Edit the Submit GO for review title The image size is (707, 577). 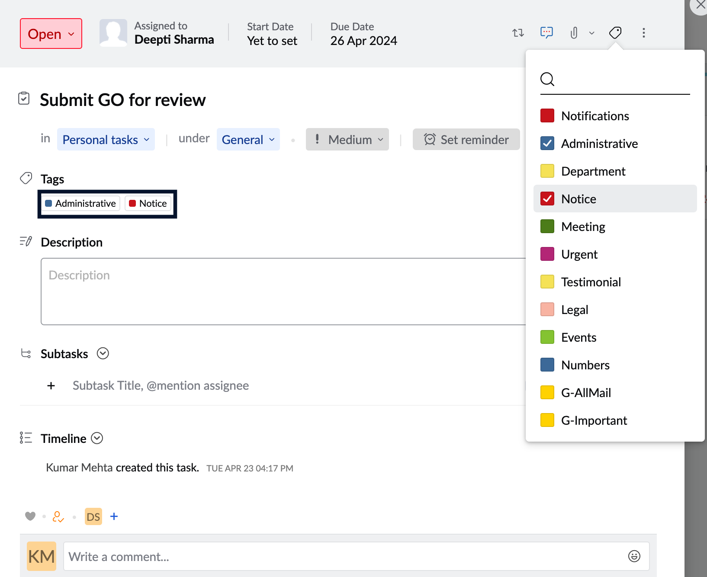click(x=123, y=100)
